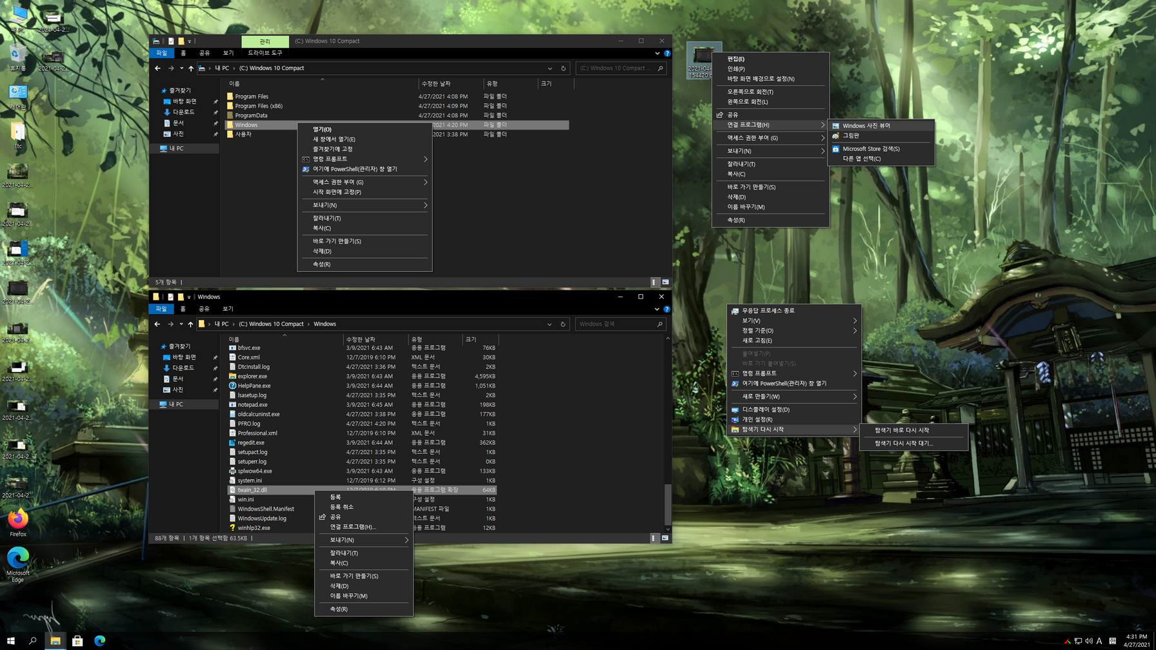Click 바탕 화면 in C: drive window sidebar
Viewport: 1156px width, 650px height.
coord(184,101)
